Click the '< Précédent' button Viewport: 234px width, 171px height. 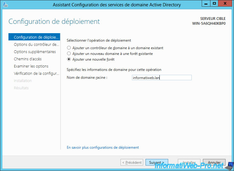coord(132,163)
